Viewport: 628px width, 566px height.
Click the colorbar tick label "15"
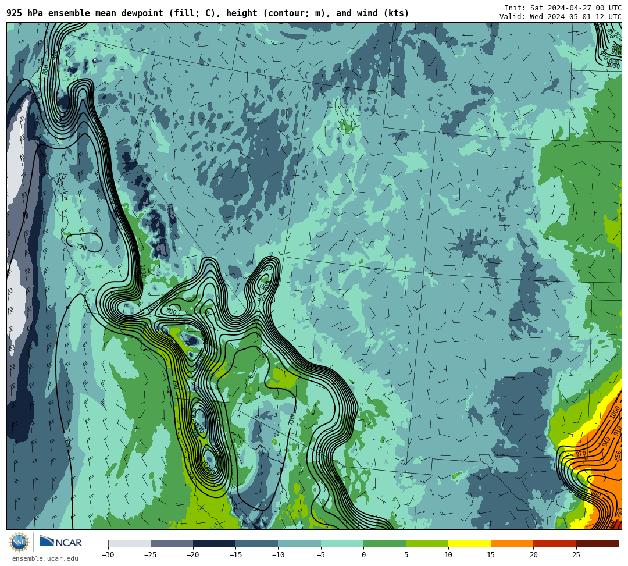pyautogui.click(x=491, y=555)
